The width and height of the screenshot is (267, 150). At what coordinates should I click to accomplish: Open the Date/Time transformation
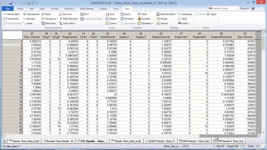coord(48,23)
